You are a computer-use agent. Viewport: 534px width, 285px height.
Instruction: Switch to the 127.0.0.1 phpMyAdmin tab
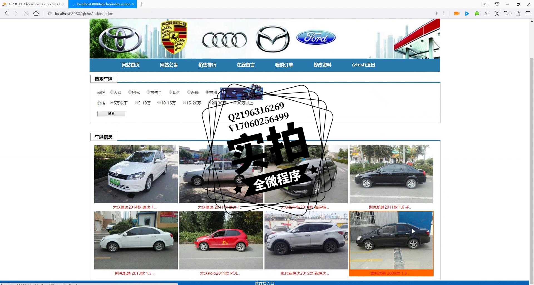tap(34, 4)
